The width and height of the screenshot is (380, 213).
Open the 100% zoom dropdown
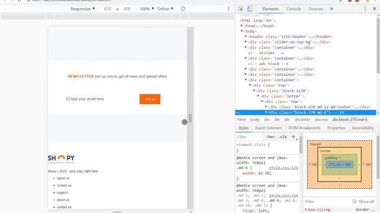[147, 9]
